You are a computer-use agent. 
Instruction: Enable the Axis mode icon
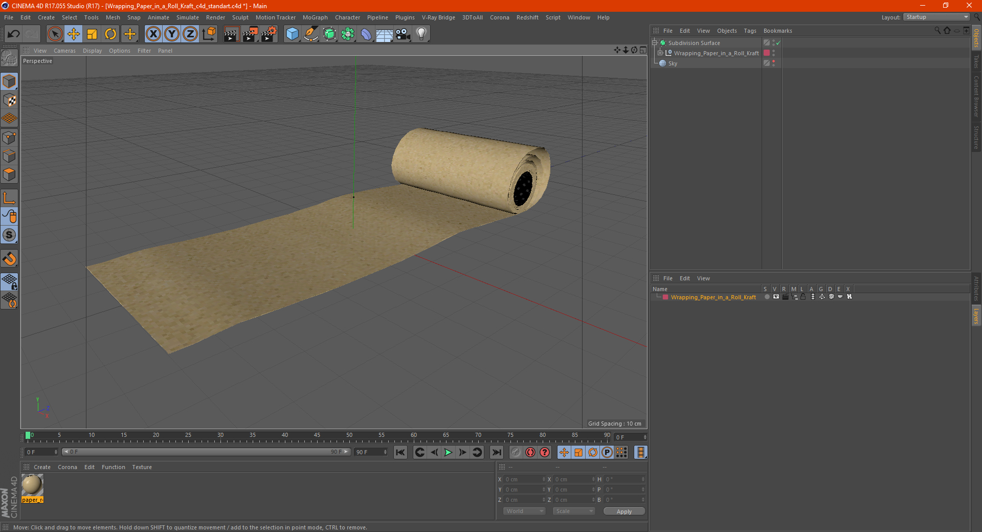(x=9, y=198)
